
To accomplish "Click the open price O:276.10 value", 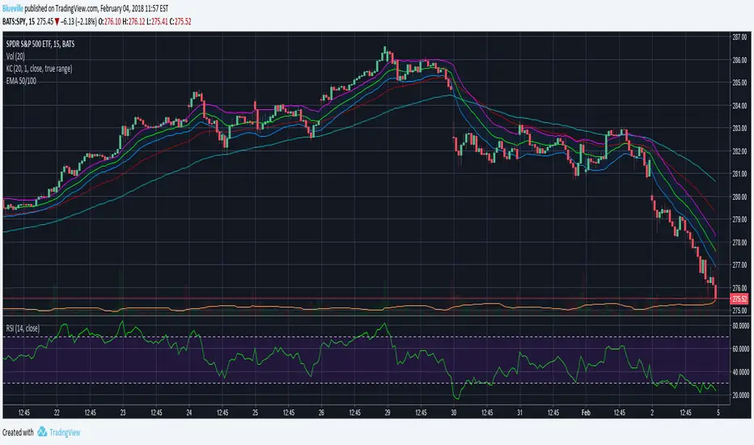I will click(x=110, y=22).
